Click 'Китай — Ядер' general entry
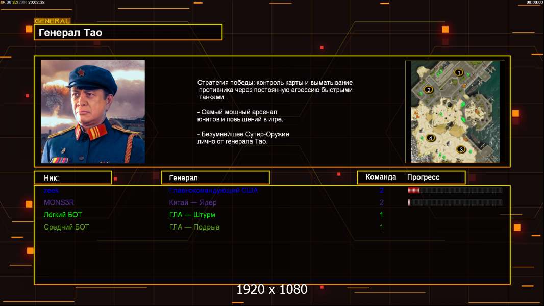The width and height of the screenshot is (544, 306). [193, 203]
